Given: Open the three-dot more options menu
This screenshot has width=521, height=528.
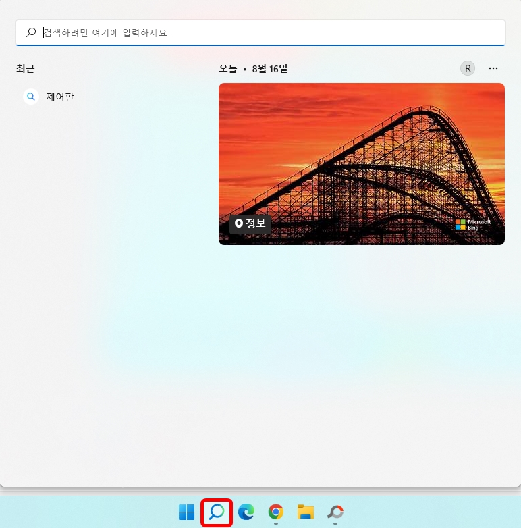Looking at the screenshot, I should click(x=493, y=68).
